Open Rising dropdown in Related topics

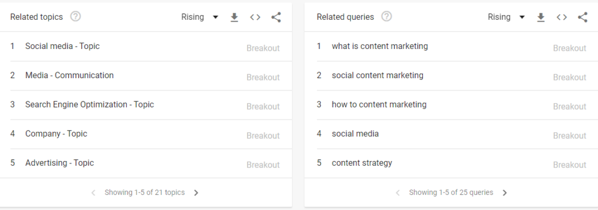(200, 17)
